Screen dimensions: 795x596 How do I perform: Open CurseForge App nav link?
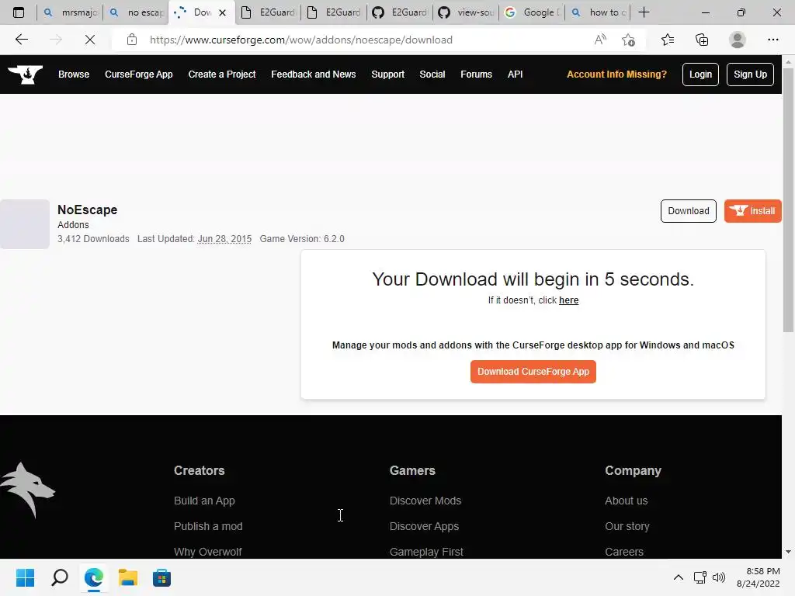coord(139,74)
